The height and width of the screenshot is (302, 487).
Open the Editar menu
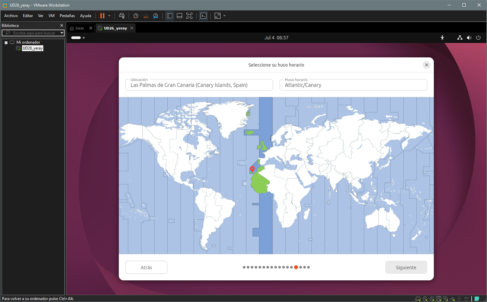coord(28,16)
